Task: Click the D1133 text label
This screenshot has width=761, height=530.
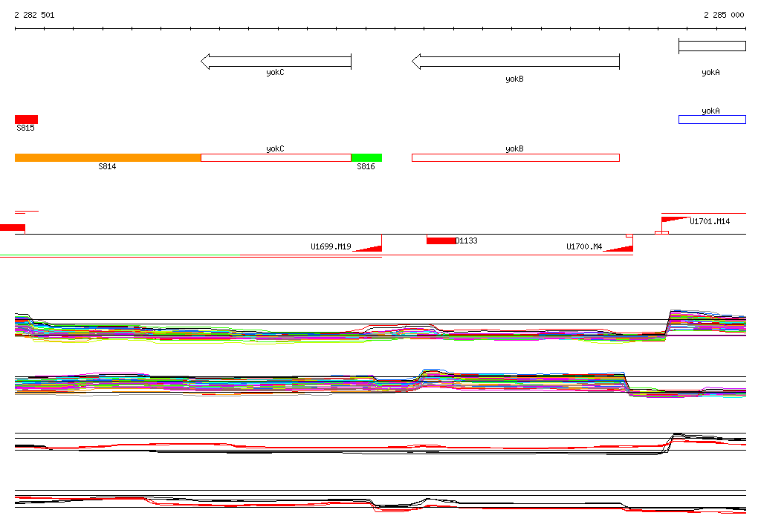Action: point(467,241)
